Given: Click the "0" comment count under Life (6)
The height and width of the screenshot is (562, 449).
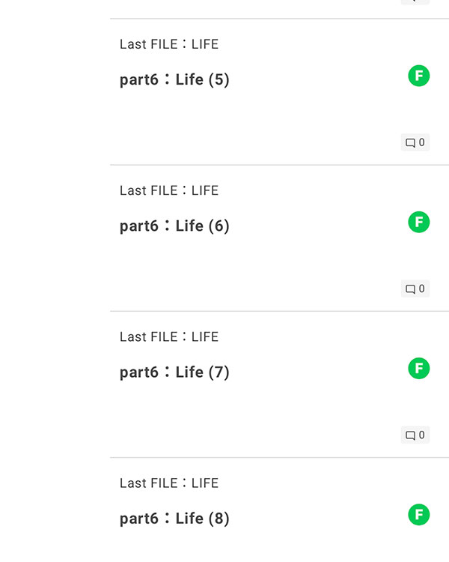Looking at the screenshot, I should [x=422, y=288].
